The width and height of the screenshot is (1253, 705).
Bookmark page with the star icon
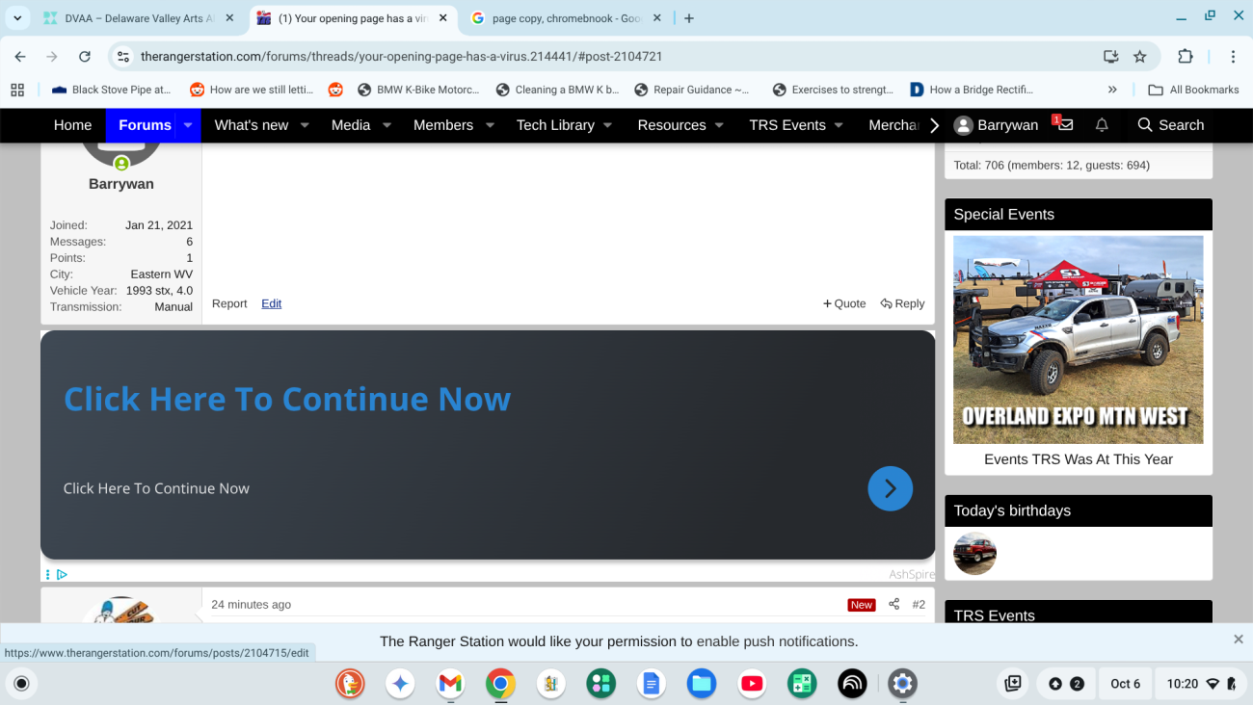tap(1140, 57)
